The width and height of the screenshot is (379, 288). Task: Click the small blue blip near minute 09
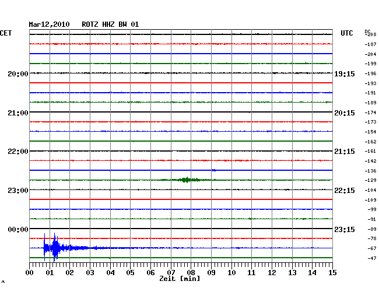[214, 170]
